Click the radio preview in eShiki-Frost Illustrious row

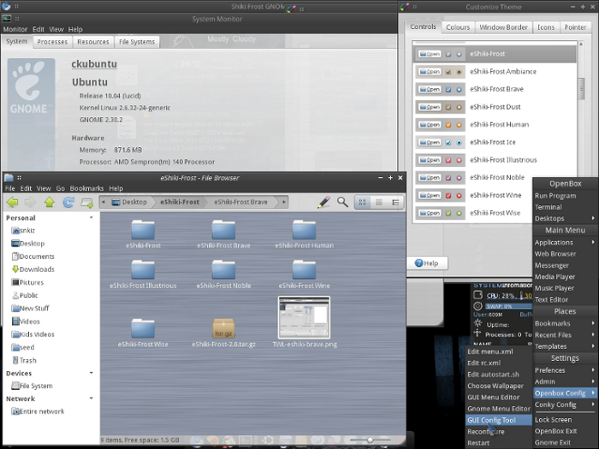point(460,161)
